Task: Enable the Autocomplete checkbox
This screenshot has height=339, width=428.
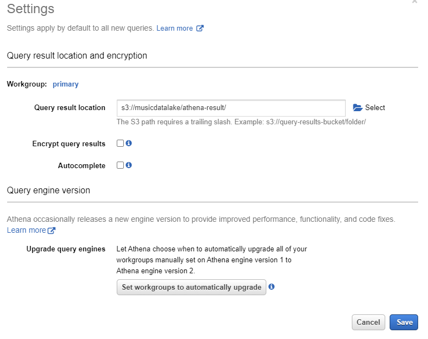Action: click(120, 165)
